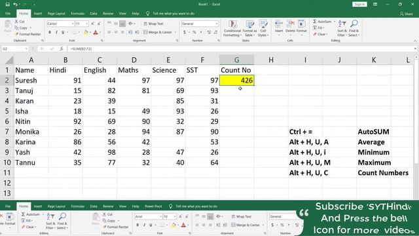
Task: Click the Sign in button
Action: (x=359, y=5)
